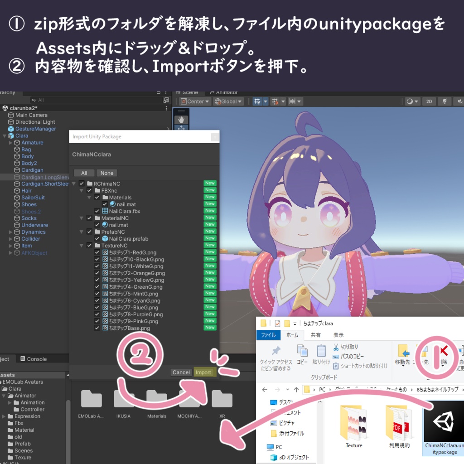Toggle the NailClara.fbx checkbox
The width and height of the screenshot is (464, 464).
[x=98, y=211]
